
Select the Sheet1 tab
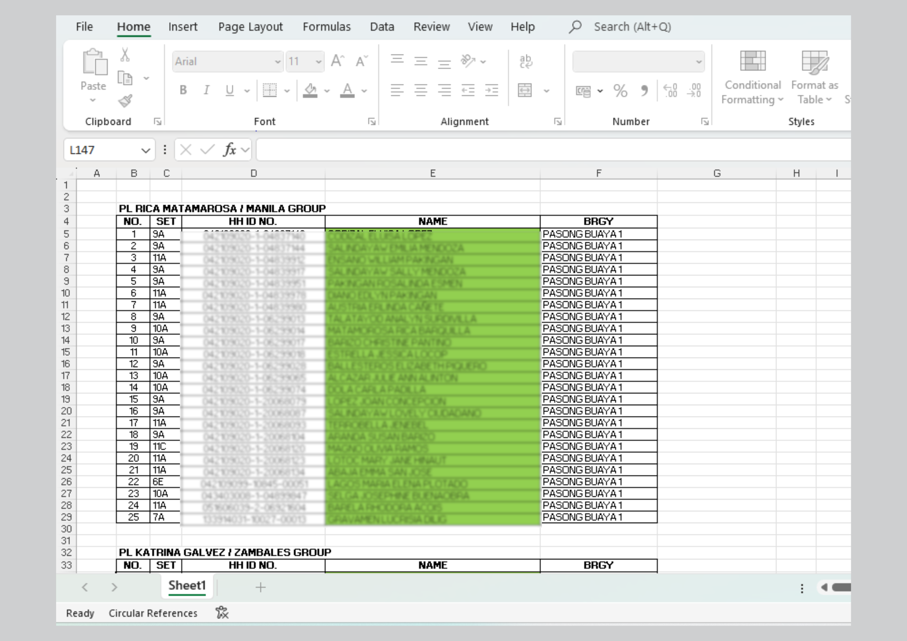coord(187,586)
